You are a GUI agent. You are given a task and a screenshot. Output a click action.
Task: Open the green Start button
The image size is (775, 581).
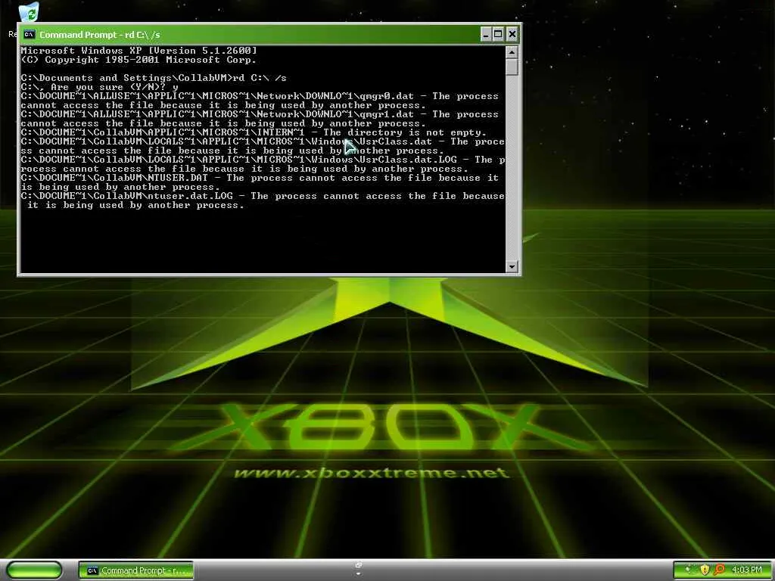tap(34, 570)
